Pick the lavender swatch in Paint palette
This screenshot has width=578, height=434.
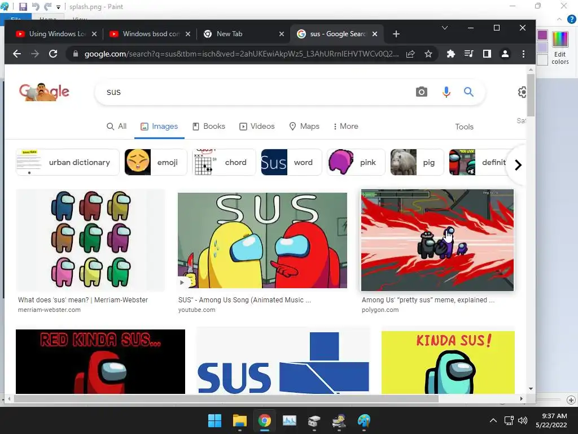[x=542, y=47]
